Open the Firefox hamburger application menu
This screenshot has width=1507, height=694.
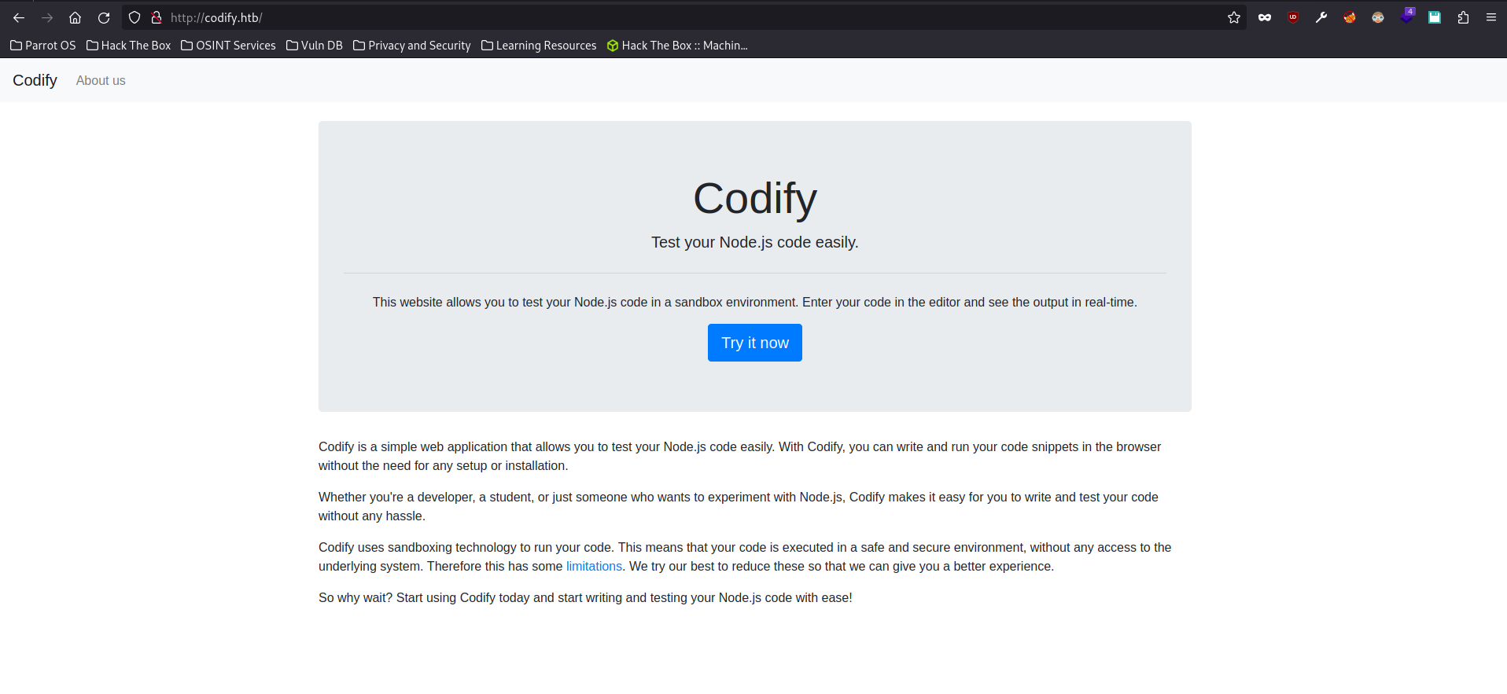(1490, 17)
